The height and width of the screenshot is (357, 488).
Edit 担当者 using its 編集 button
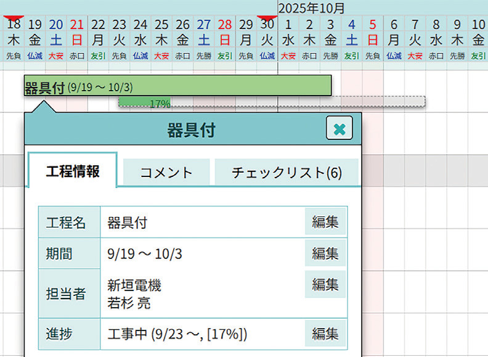[325, 284]
